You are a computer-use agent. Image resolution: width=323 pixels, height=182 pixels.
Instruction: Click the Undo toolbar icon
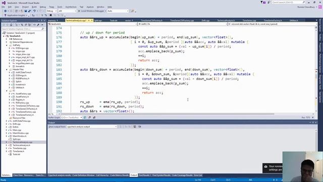click(34, 11)
